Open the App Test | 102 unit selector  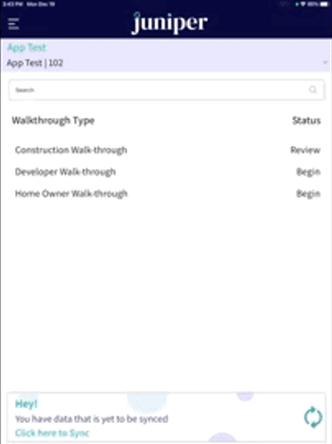click(166, 62)
